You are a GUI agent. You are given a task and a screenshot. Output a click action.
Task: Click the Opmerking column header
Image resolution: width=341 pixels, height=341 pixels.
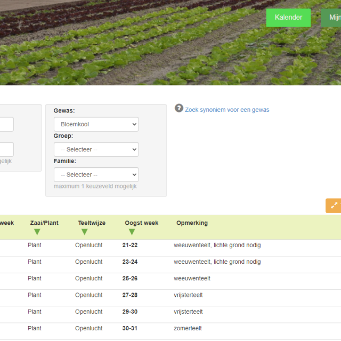click(192, 223)
